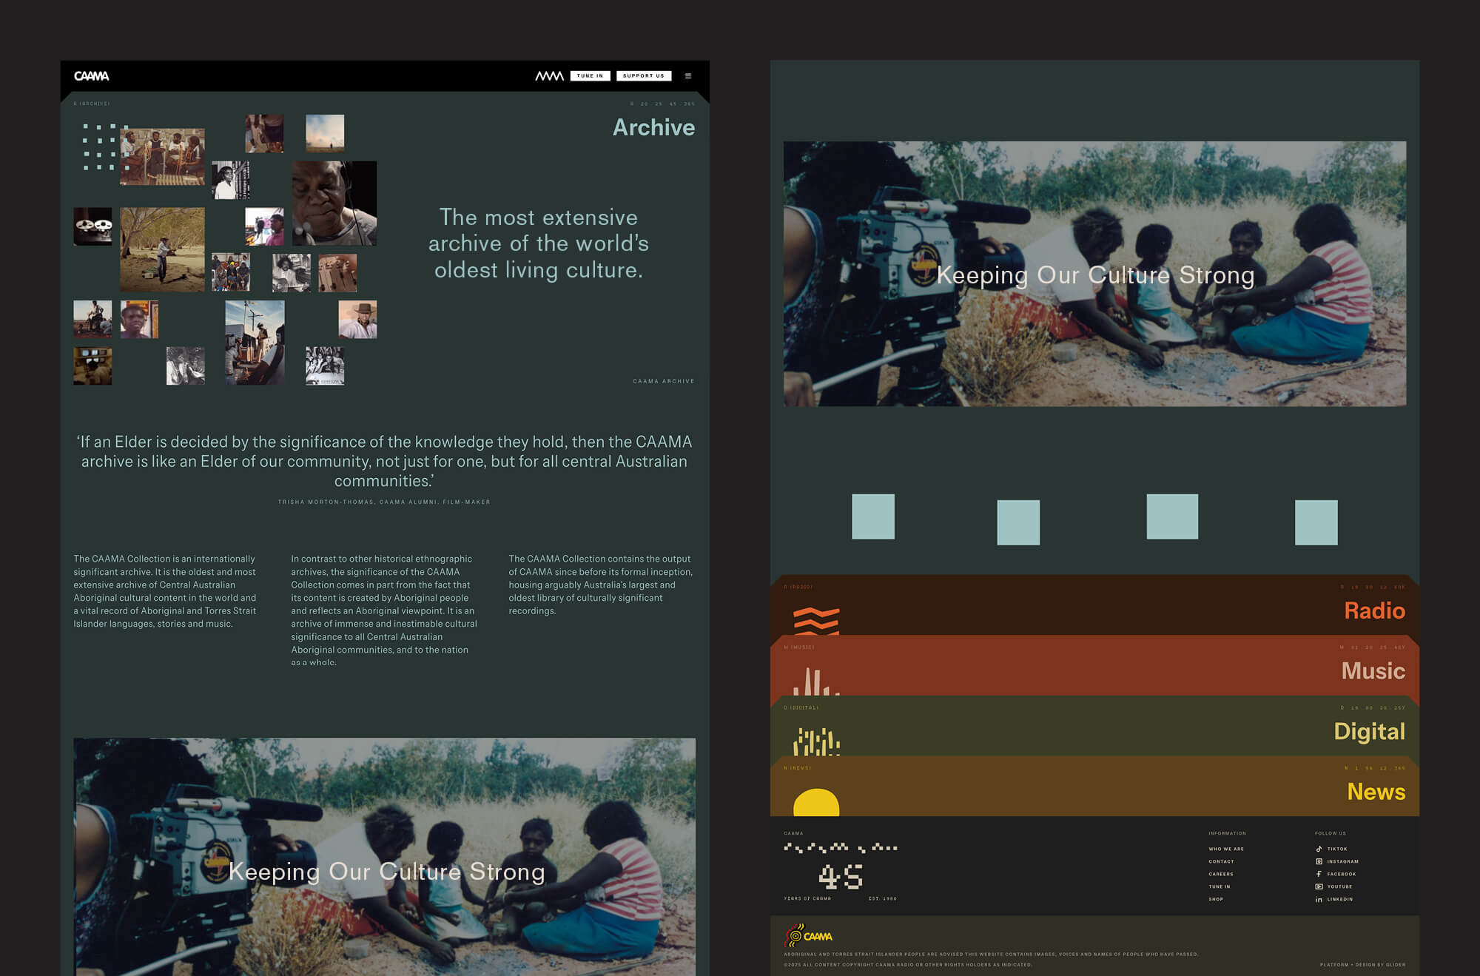Open the sky landscape thumbnail in archive grid
The height and width of the screenshot is (976, 1480).
[x=325, y=133]
